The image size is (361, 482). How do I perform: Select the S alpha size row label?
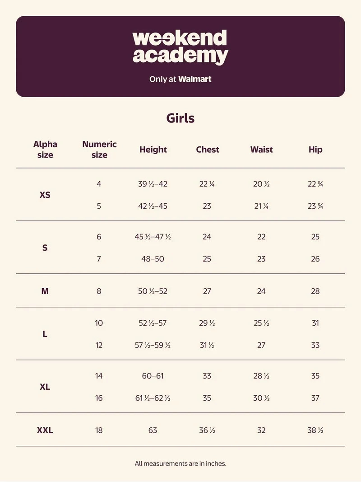pos(45,248)
